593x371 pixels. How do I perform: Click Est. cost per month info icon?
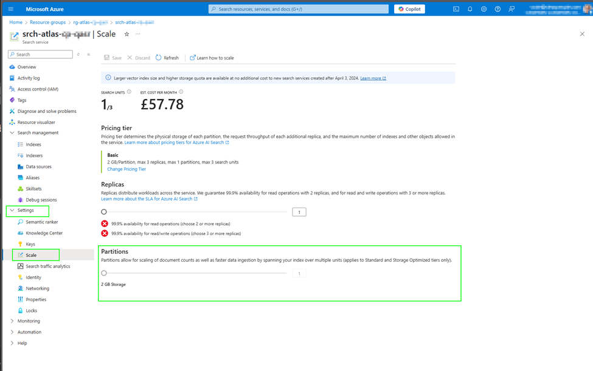click(x=181, y=92)
